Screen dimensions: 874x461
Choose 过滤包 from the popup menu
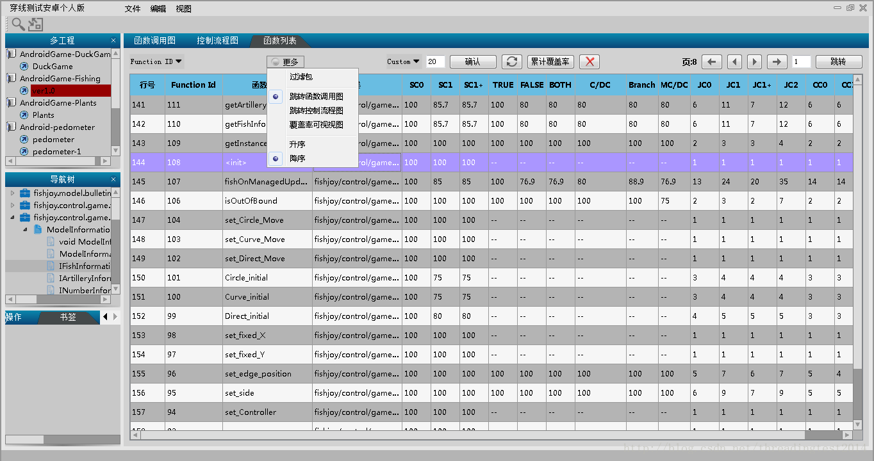[301, 77]
